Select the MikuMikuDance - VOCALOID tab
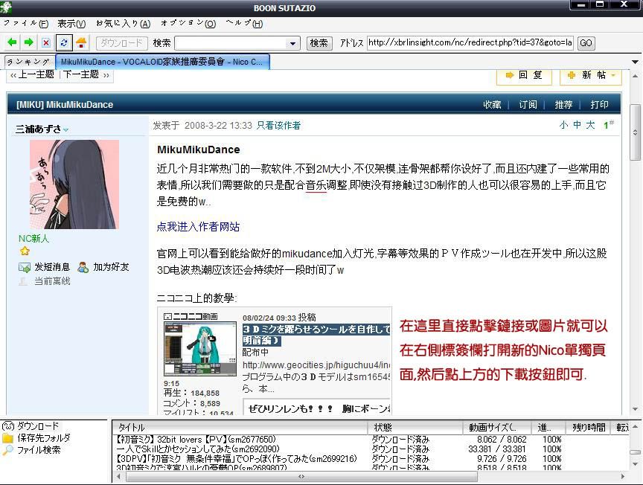 click(x=162, y=62)
